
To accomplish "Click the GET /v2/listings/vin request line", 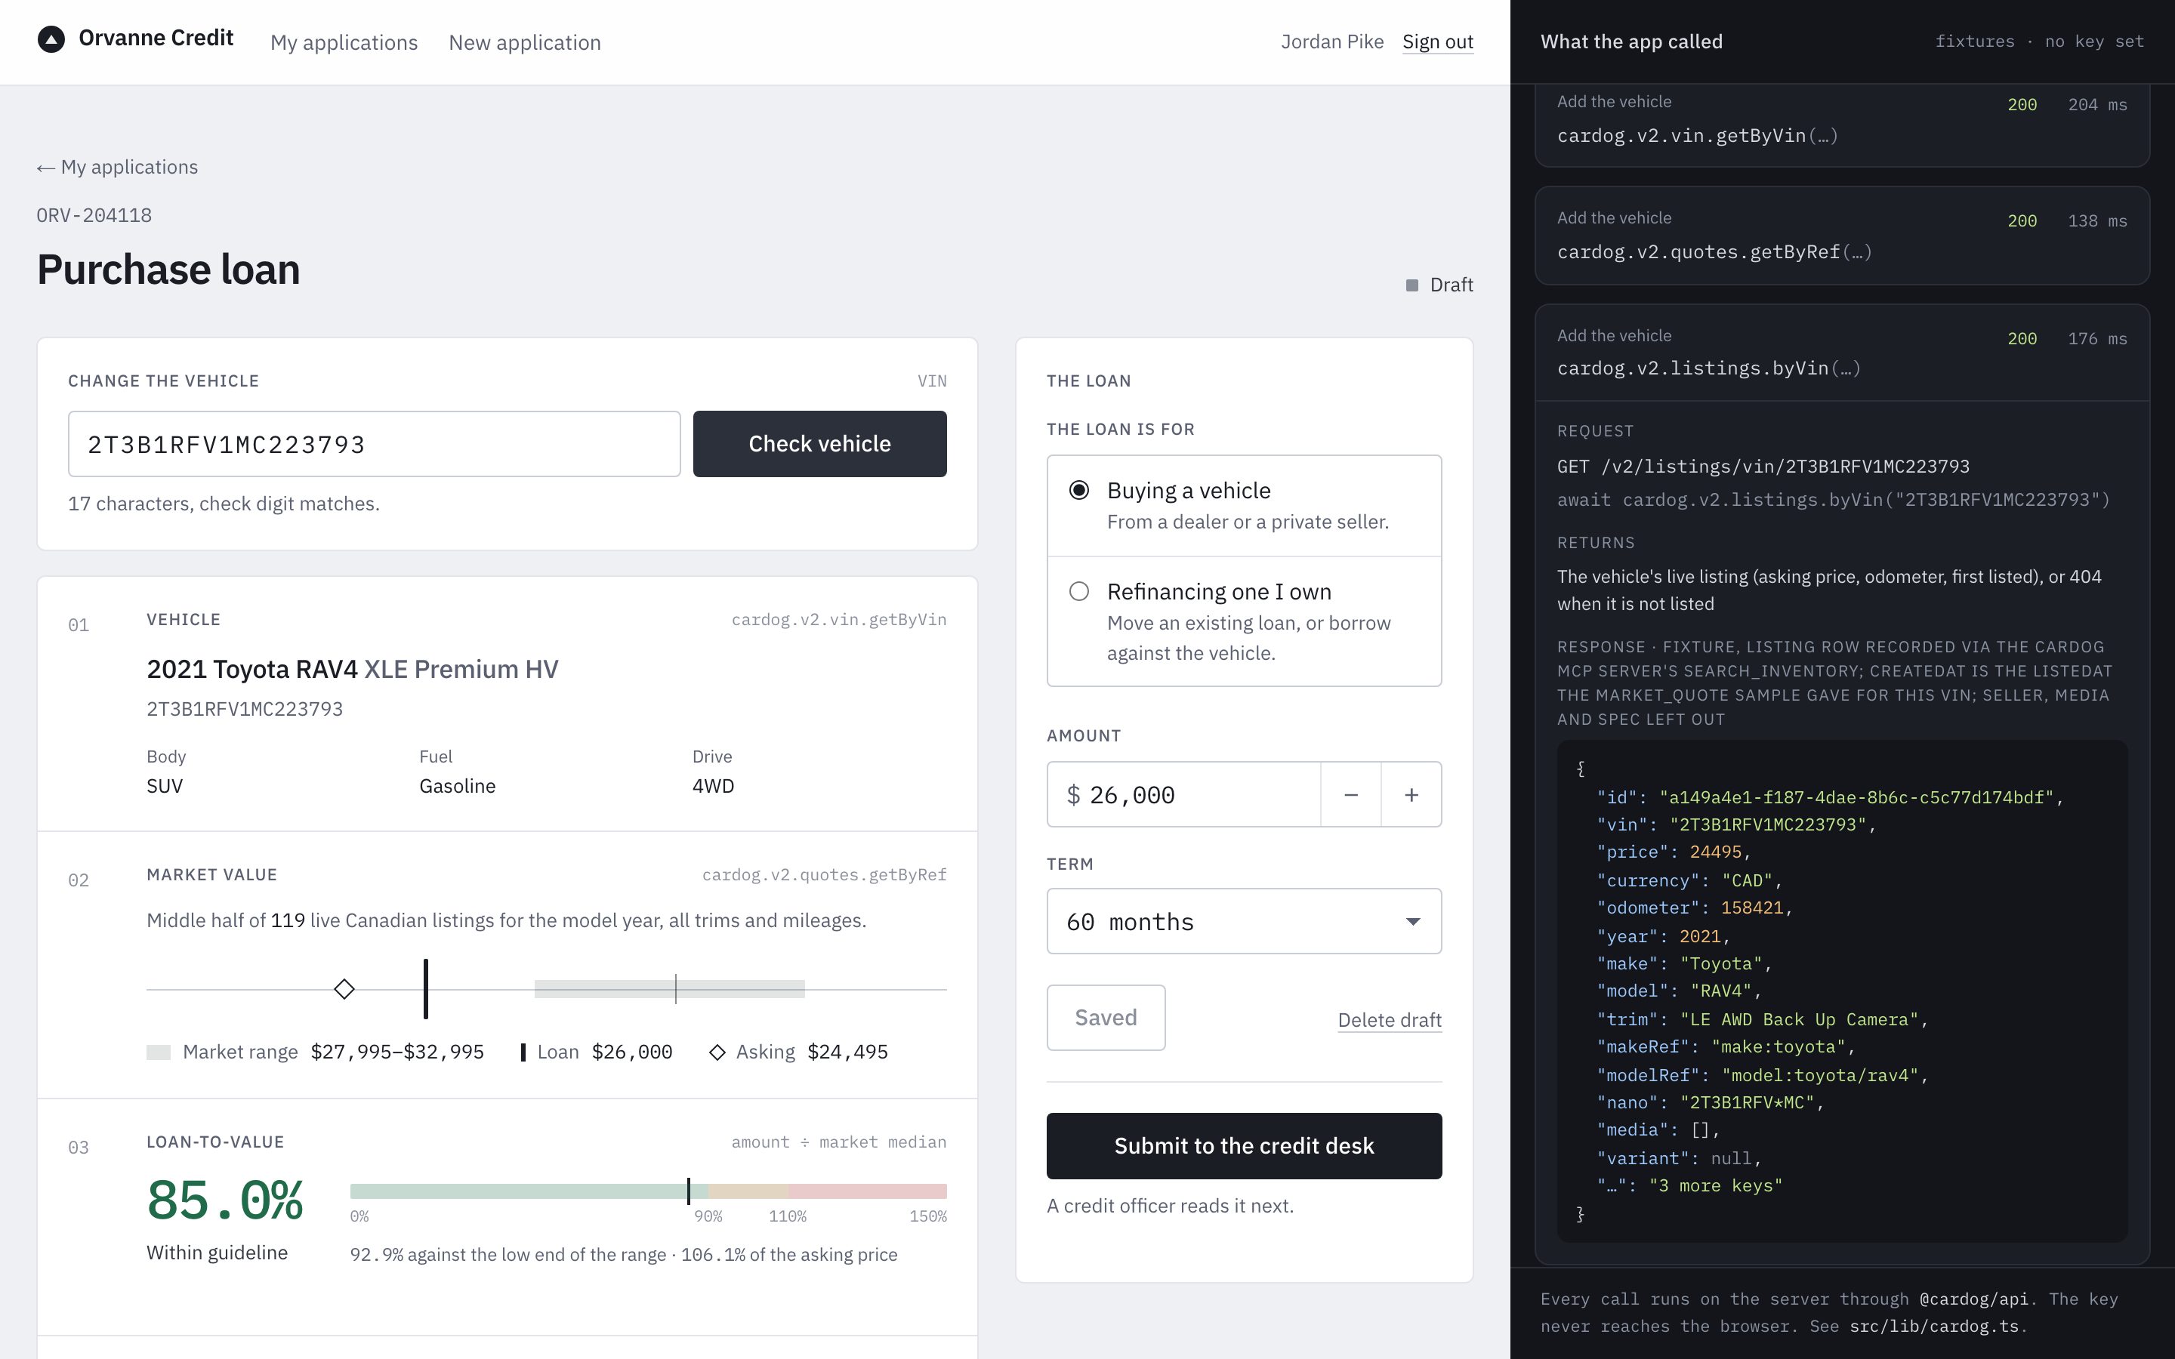I will 1763,467.
